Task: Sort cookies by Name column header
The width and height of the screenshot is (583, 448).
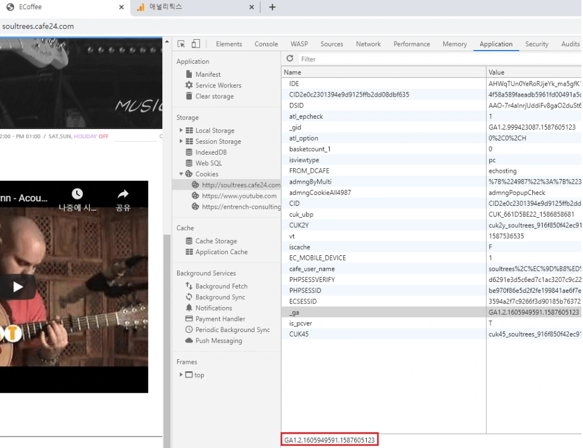Action: point(384,72)
